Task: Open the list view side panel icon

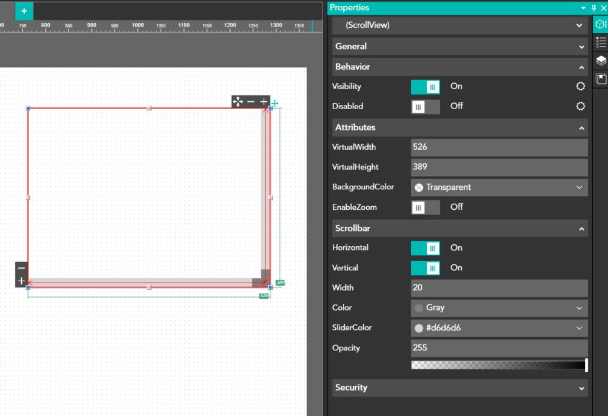Action: tap(600, 42)
